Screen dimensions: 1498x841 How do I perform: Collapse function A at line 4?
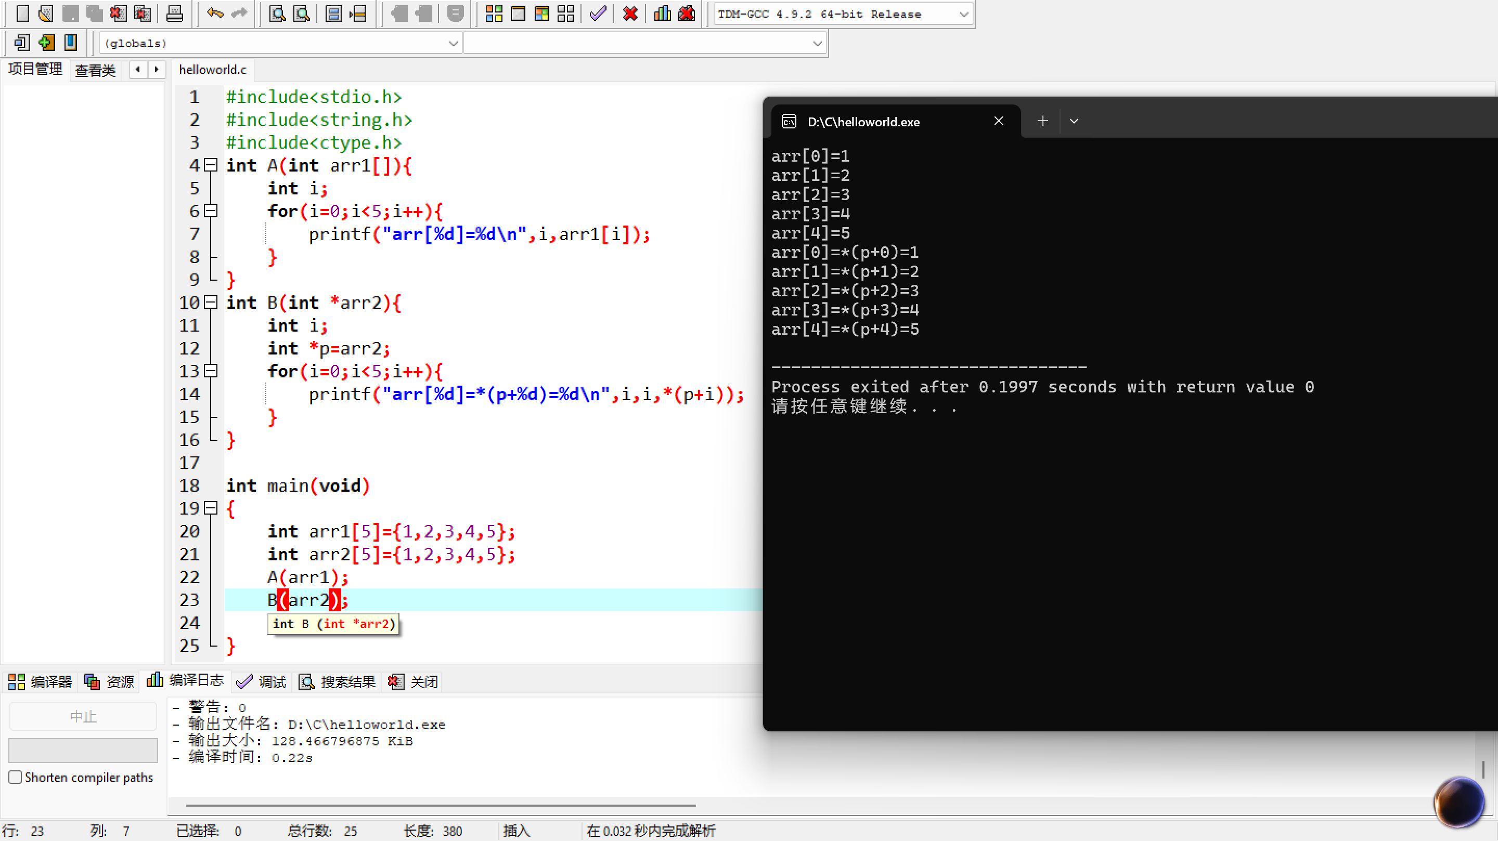click(211, 165)
